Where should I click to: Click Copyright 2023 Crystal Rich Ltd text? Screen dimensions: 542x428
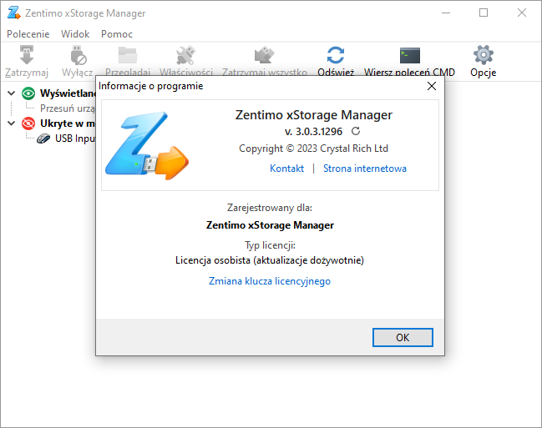tap(313, 149)
